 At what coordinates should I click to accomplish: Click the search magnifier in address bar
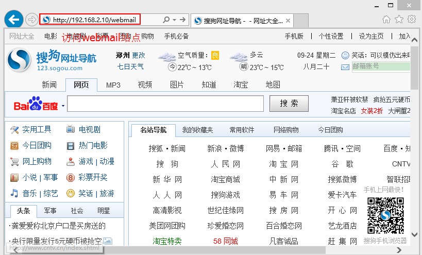click(x=166, y=20)
